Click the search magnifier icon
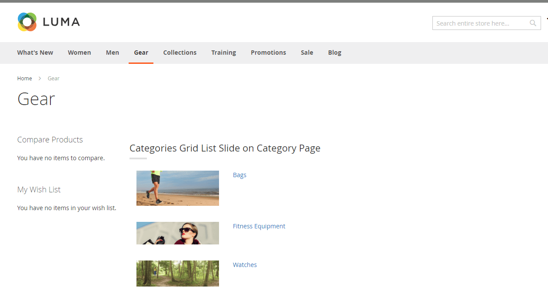Viewport: 548px width, 300px height. (x=533, y=23)
